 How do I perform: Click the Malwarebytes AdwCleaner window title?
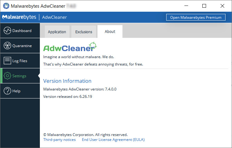[x=38, y=6]
